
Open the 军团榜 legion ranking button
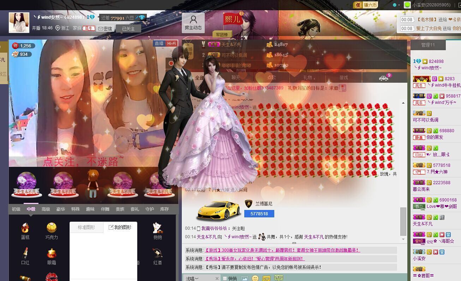(x=222, y=34)
